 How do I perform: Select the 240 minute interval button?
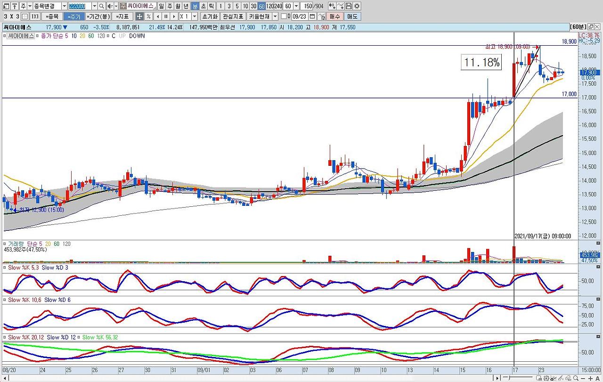278,6
